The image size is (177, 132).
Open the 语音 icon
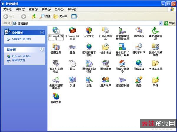(x=139, y=80)
